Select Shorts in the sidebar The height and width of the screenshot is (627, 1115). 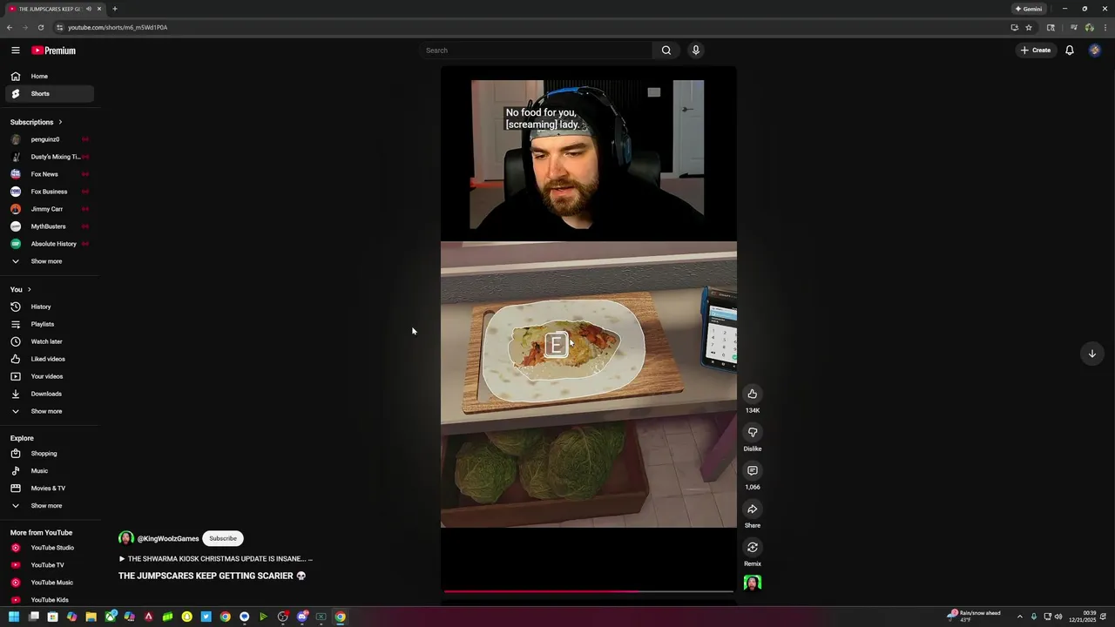[50, 93]
